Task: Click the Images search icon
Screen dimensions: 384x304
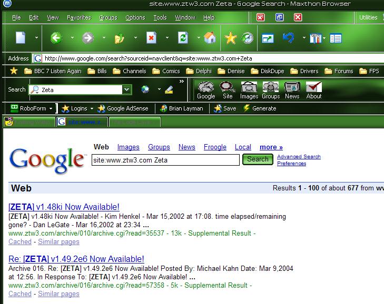Action: (x=249, y=90)
